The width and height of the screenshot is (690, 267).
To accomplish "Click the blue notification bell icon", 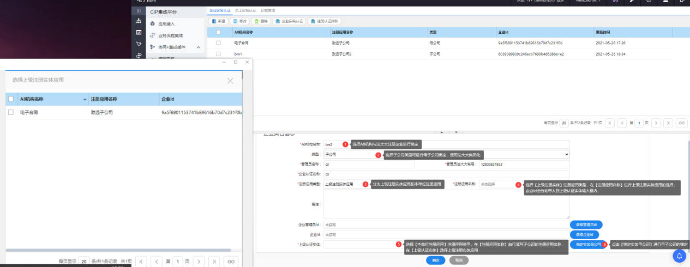I will 679,256.
